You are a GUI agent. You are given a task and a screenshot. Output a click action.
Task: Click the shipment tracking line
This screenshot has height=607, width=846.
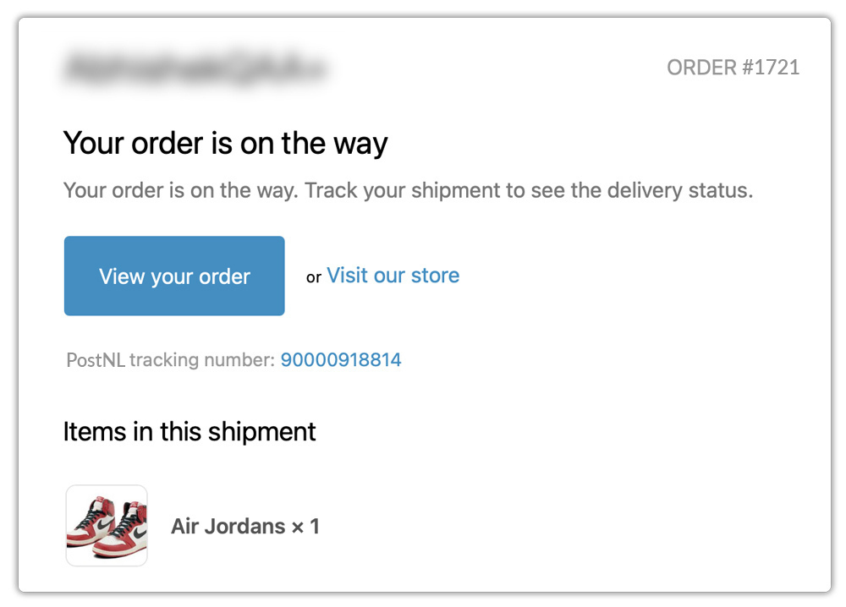(x=233, y=359)
